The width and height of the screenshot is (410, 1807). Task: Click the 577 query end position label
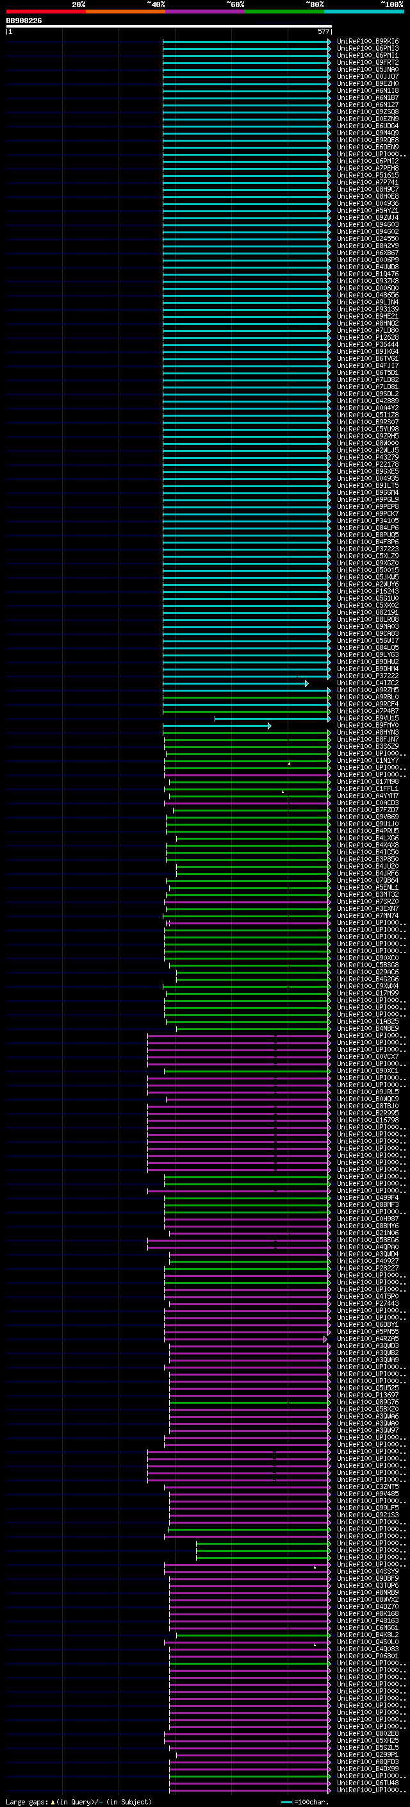(323, 31)
